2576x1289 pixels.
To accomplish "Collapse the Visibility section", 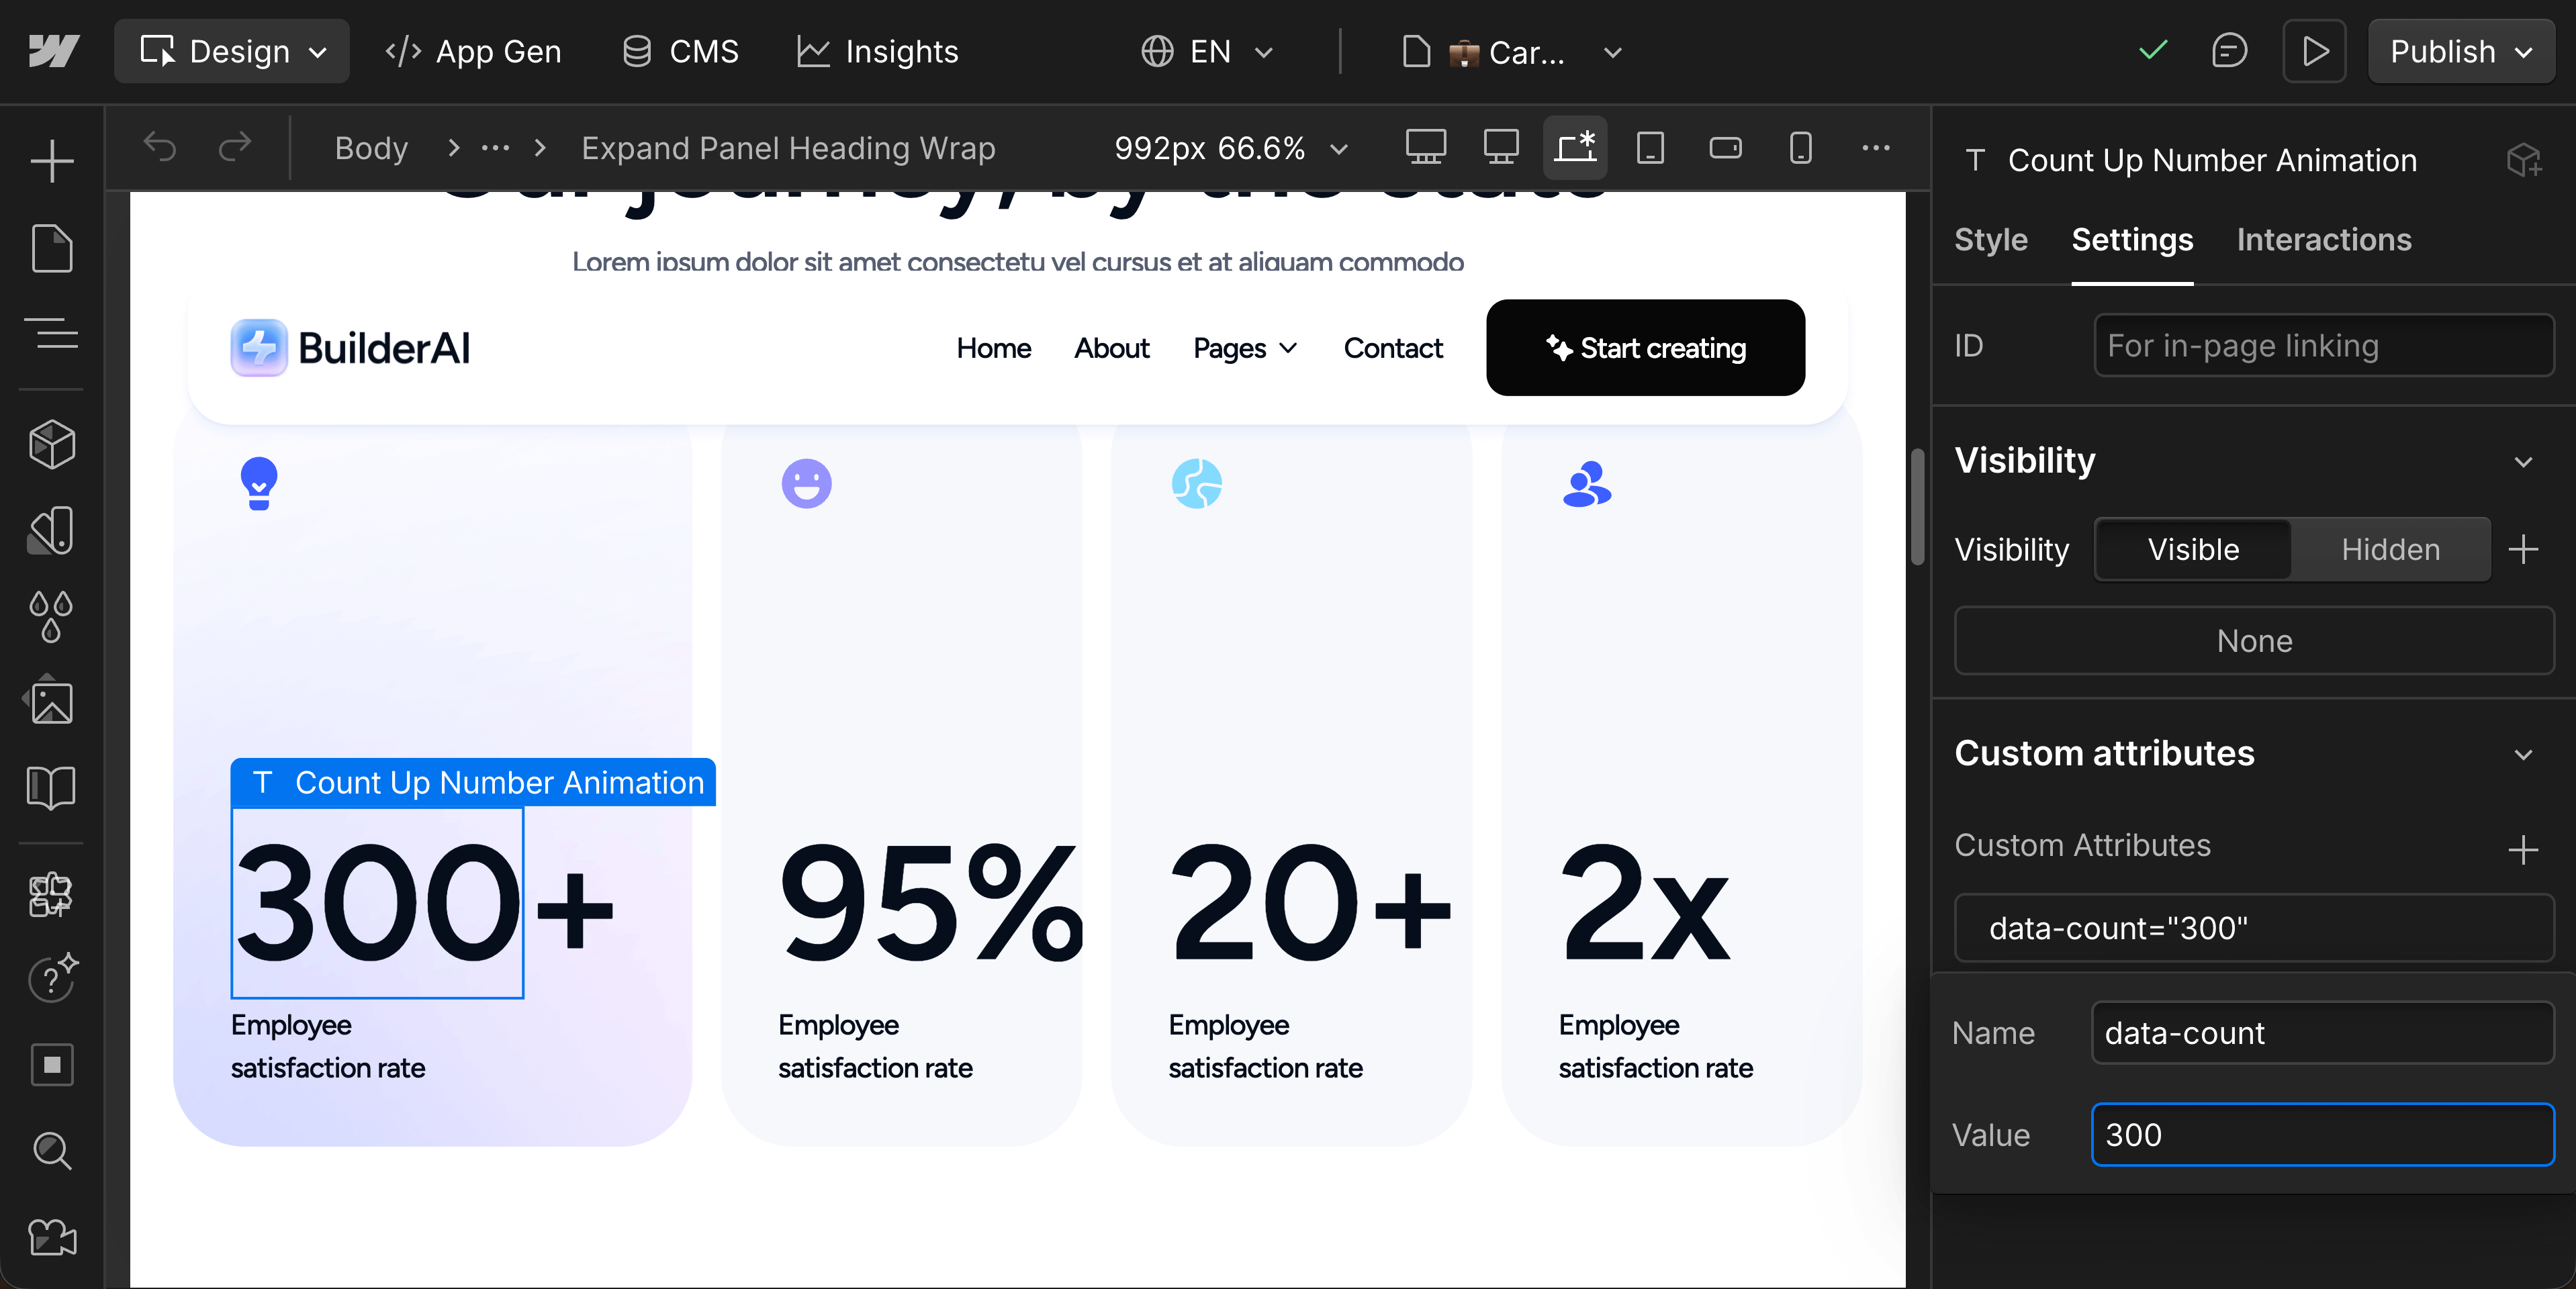I will tap(2524, 461).
